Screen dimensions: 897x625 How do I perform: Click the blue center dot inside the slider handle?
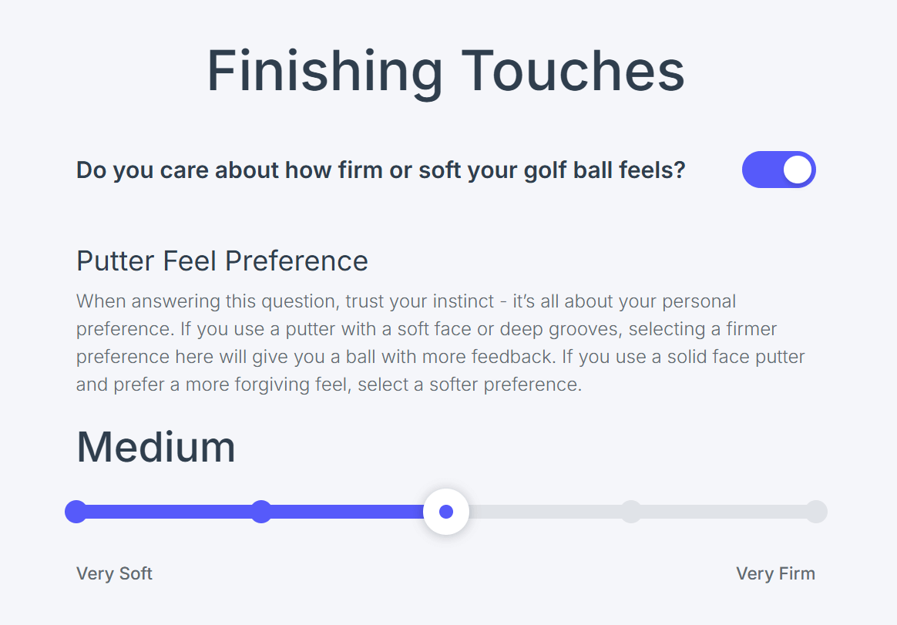pos(446,512)
